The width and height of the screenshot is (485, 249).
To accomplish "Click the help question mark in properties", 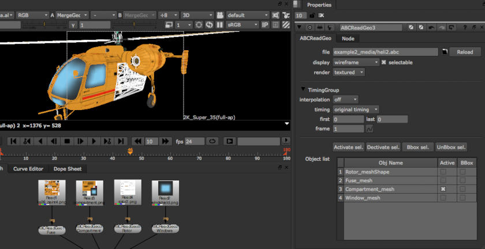I will pos(465,27).
